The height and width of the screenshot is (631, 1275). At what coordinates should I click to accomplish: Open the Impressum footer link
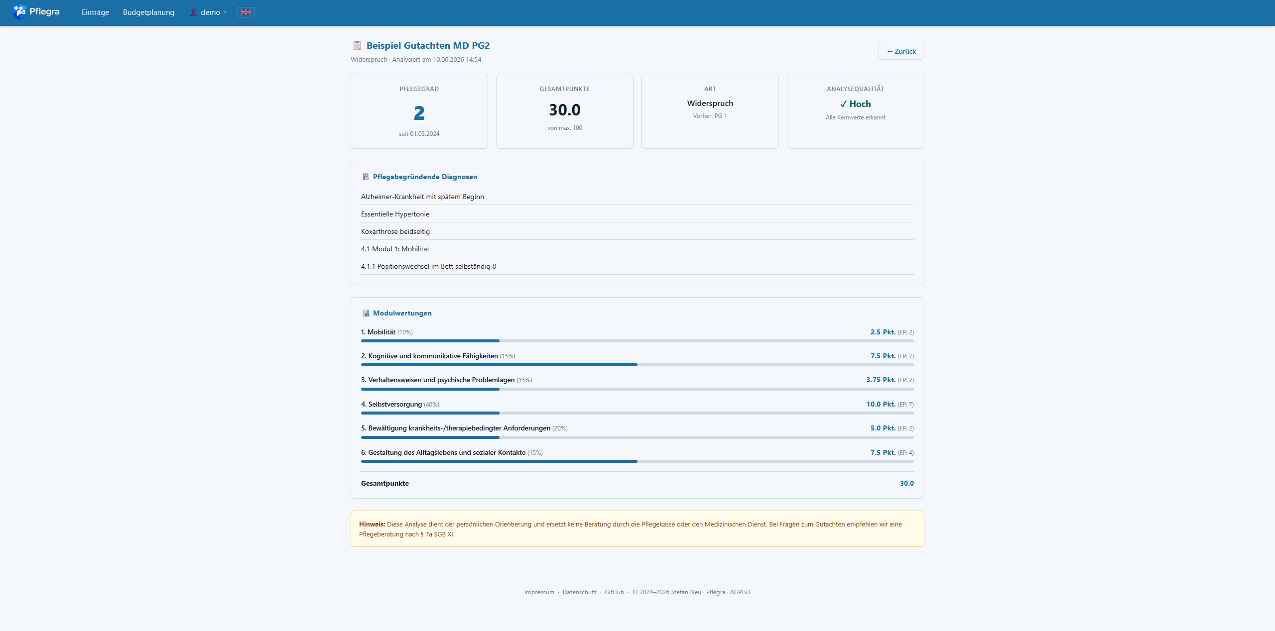pyautogui.click(x=539, y=592)
